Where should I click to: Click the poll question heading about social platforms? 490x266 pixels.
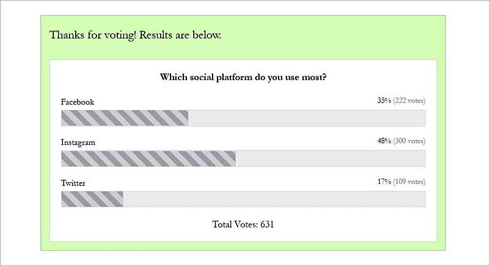tap(243, 77)
